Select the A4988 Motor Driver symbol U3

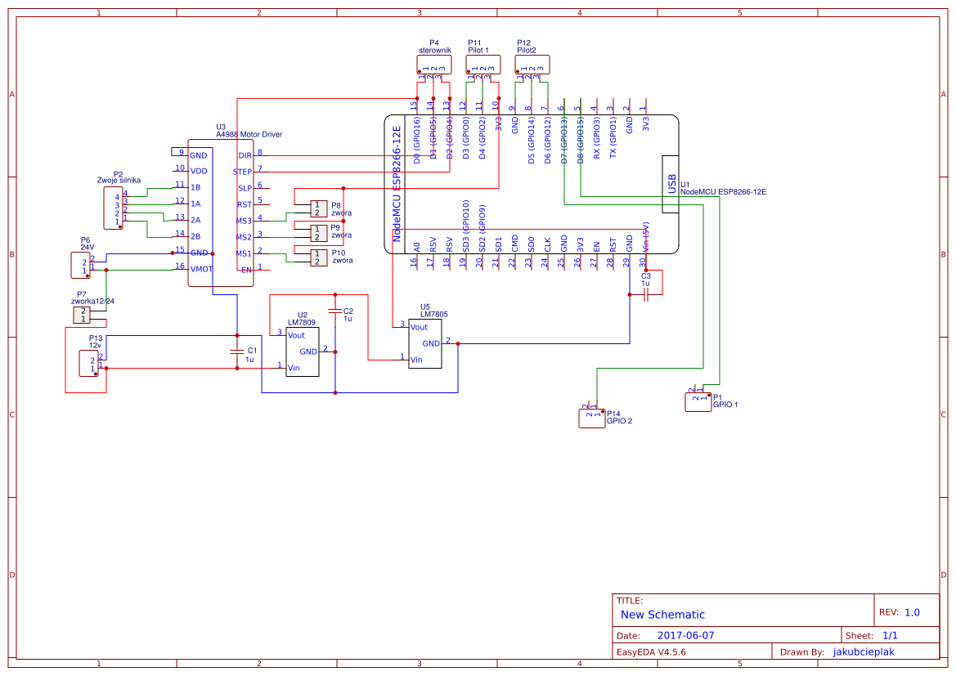pos(221,213)
